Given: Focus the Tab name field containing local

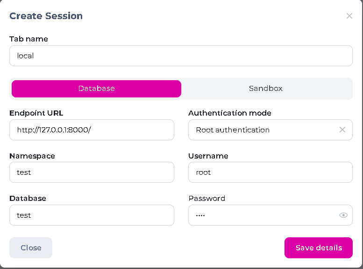Looking at the screenshot, I should pyautogui.click(x=181, y=55).
